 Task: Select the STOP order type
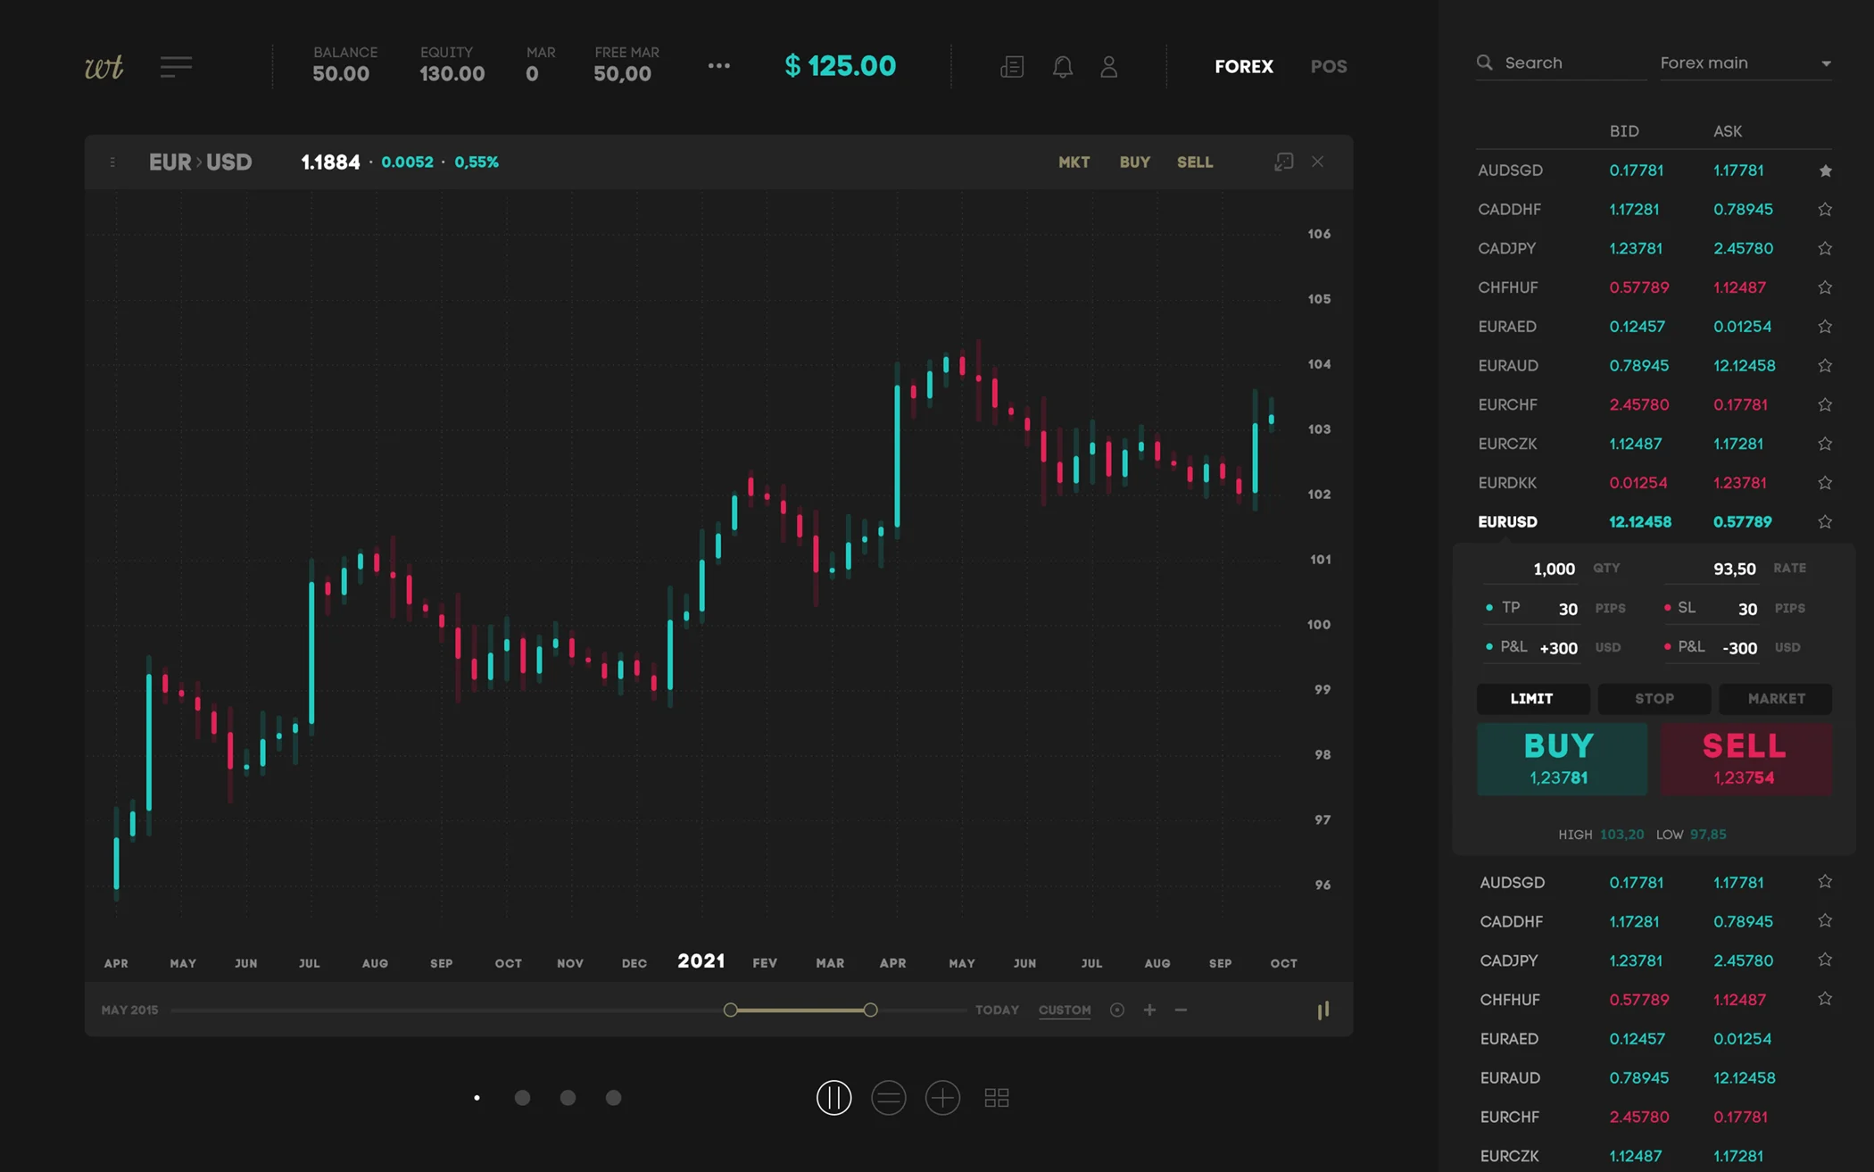click(1654, 699)
